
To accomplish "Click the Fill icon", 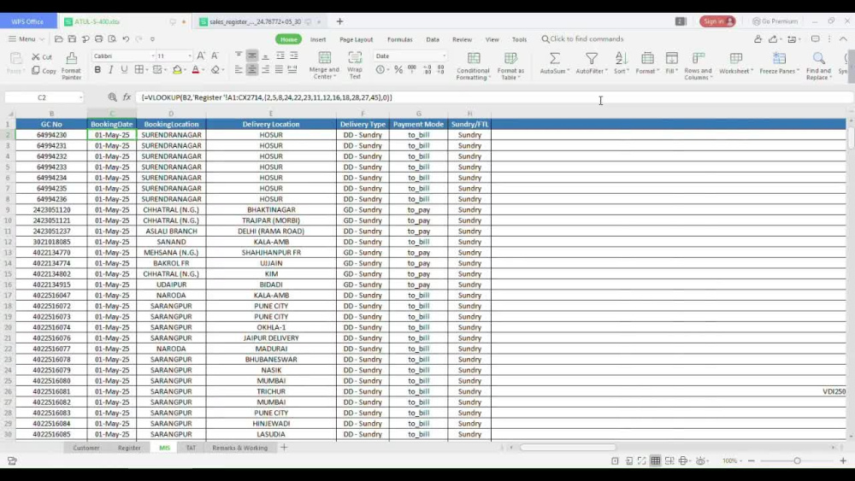I will tap(672, 58).
